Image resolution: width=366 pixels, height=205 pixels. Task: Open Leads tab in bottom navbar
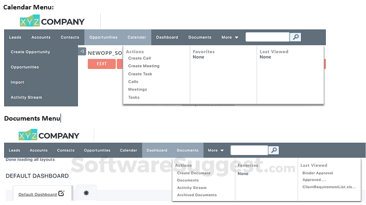14,150
